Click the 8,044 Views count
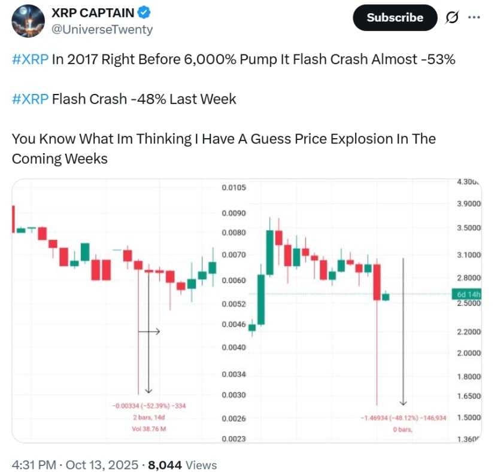 point(183,465)
